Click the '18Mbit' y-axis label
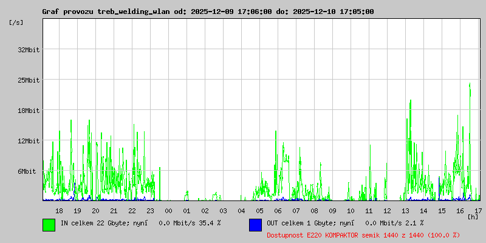 click(29, 111)
